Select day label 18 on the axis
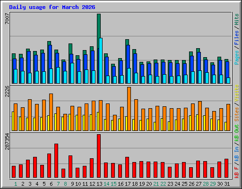The image size is (242, 189). point(135,184)
